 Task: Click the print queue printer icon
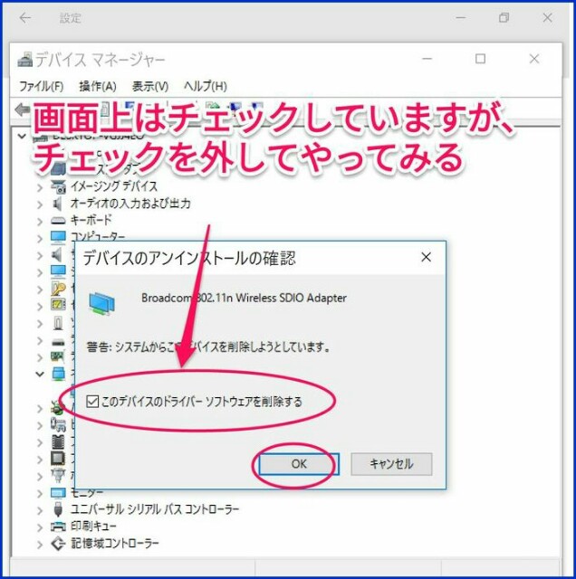click(58, 527)
